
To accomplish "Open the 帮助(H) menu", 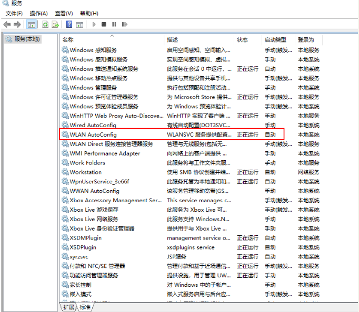I will tap(89, 14).
